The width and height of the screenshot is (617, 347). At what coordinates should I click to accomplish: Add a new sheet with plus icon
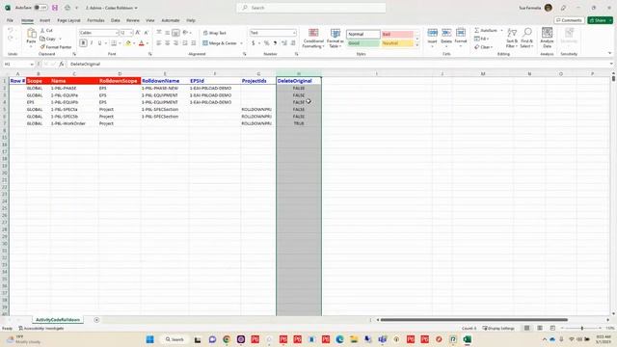[96, 320]
